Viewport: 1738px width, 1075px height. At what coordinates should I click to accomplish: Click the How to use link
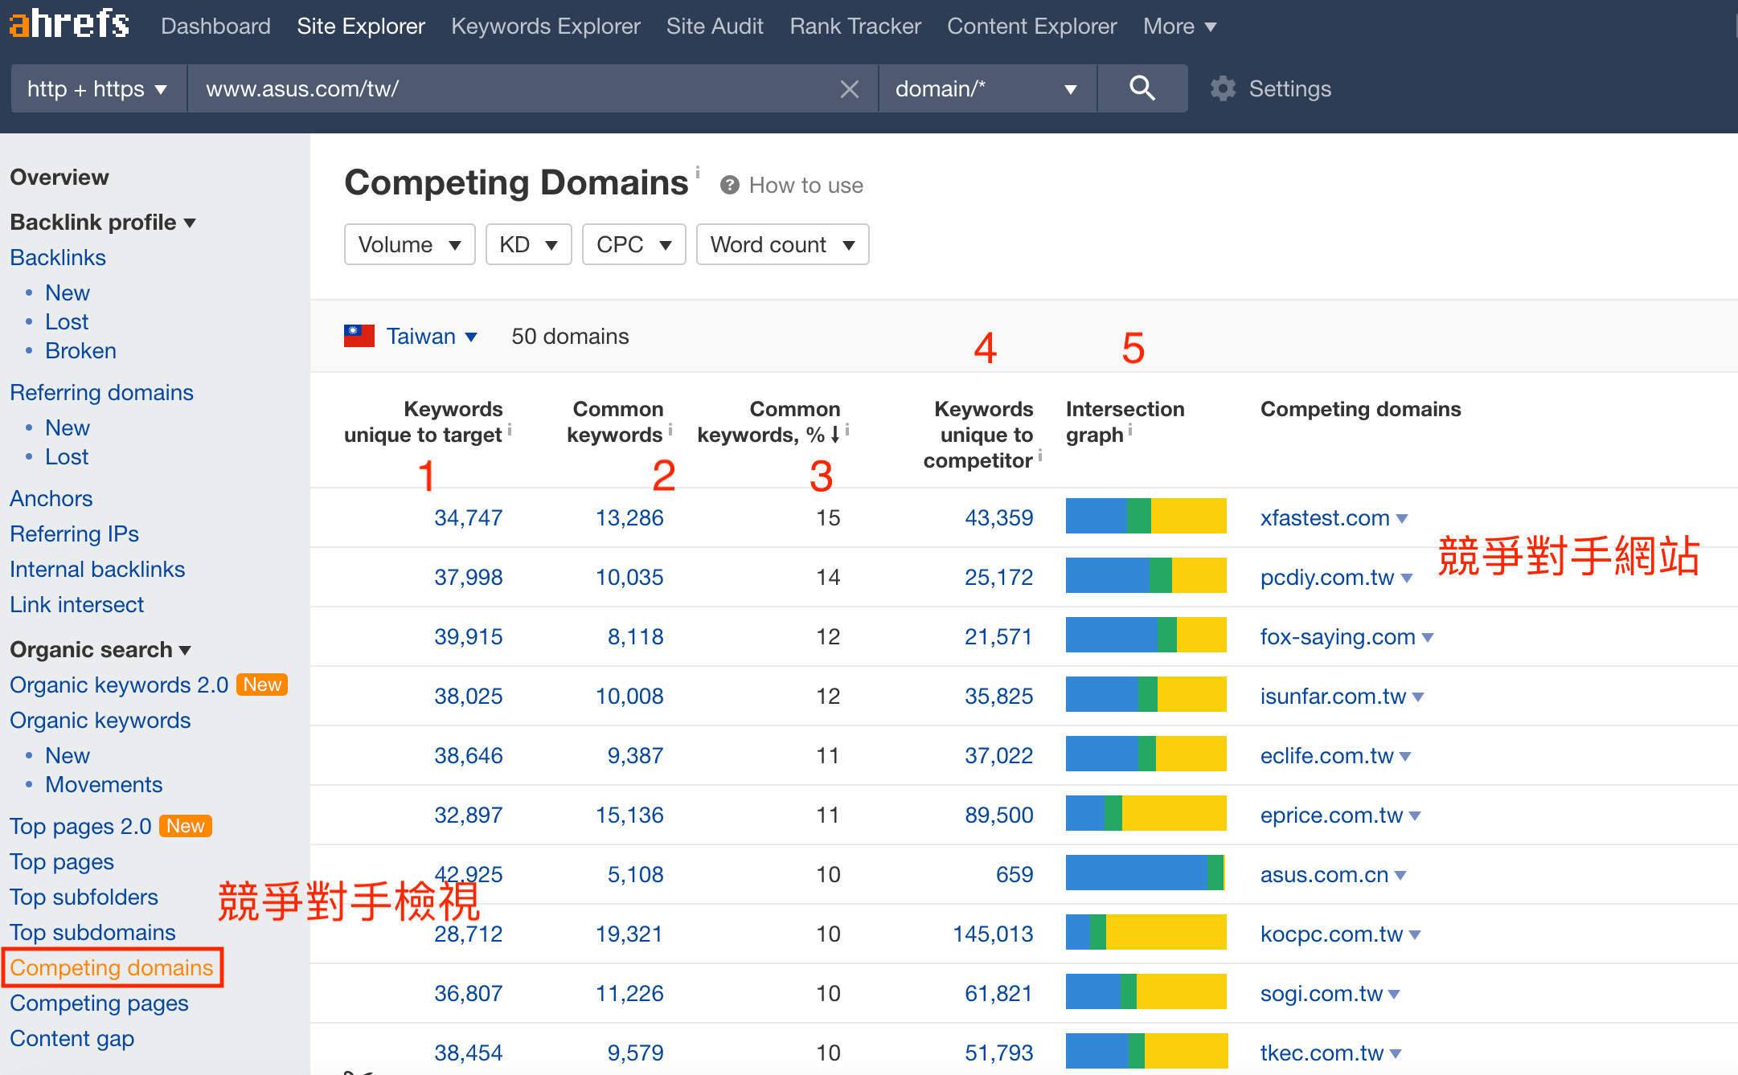805,186
